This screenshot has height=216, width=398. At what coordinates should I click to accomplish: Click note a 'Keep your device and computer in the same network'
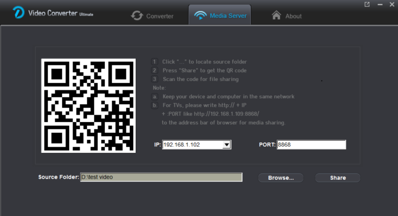click(228, 96)
